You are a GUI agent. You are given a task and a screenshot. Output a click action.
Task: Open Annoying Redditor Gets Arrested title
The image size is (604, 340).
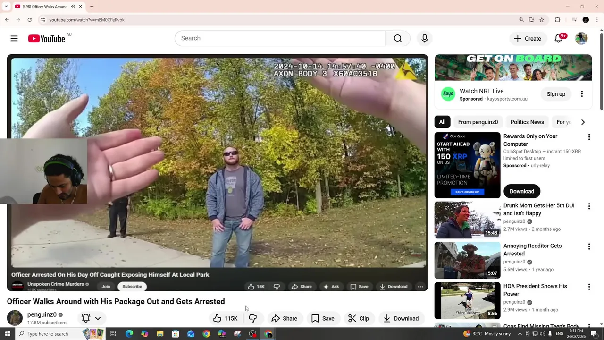click(532, 250)
